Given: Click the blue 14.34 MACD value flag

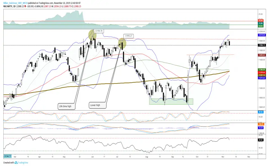Looking at the screenshot, I should [x=260, y=128].
